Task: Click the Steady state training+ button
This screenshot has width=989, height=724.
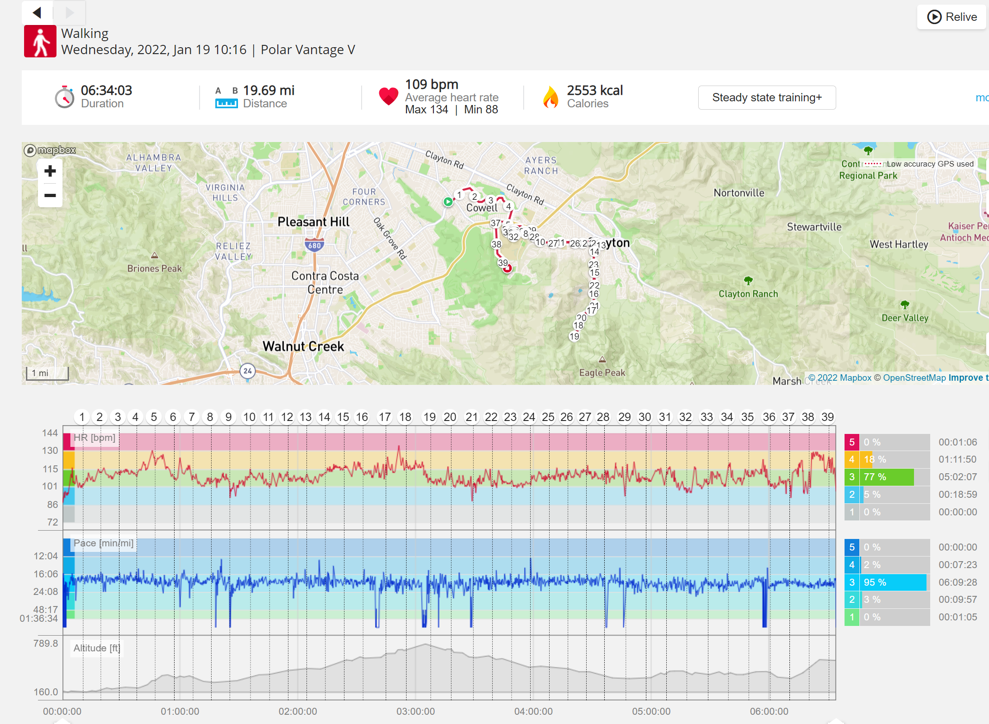Action: pyautogui.click(x=767, y=98)
